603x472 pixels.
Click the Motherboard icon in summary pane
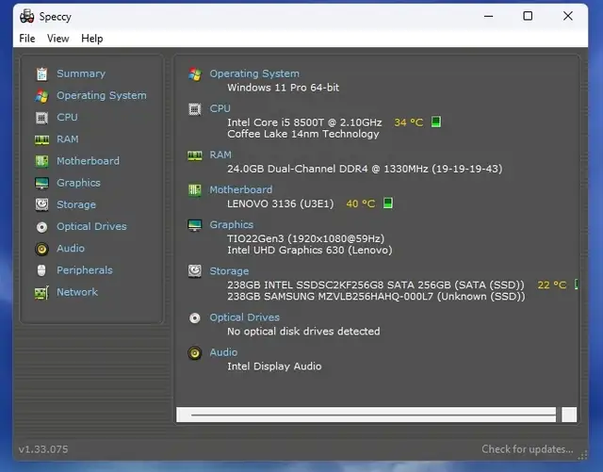pyautogui.click(x=195, y=190)
